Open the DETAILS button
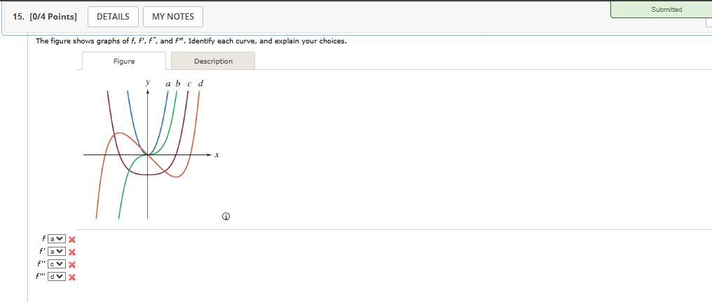This screenshot has width=712, height=302. click(113, 17)
